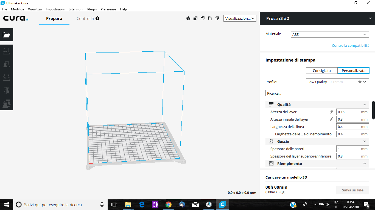Select the Mirror tool in left toolbar
Viewport: 375px width, 210px height.
tap(6, 91)
